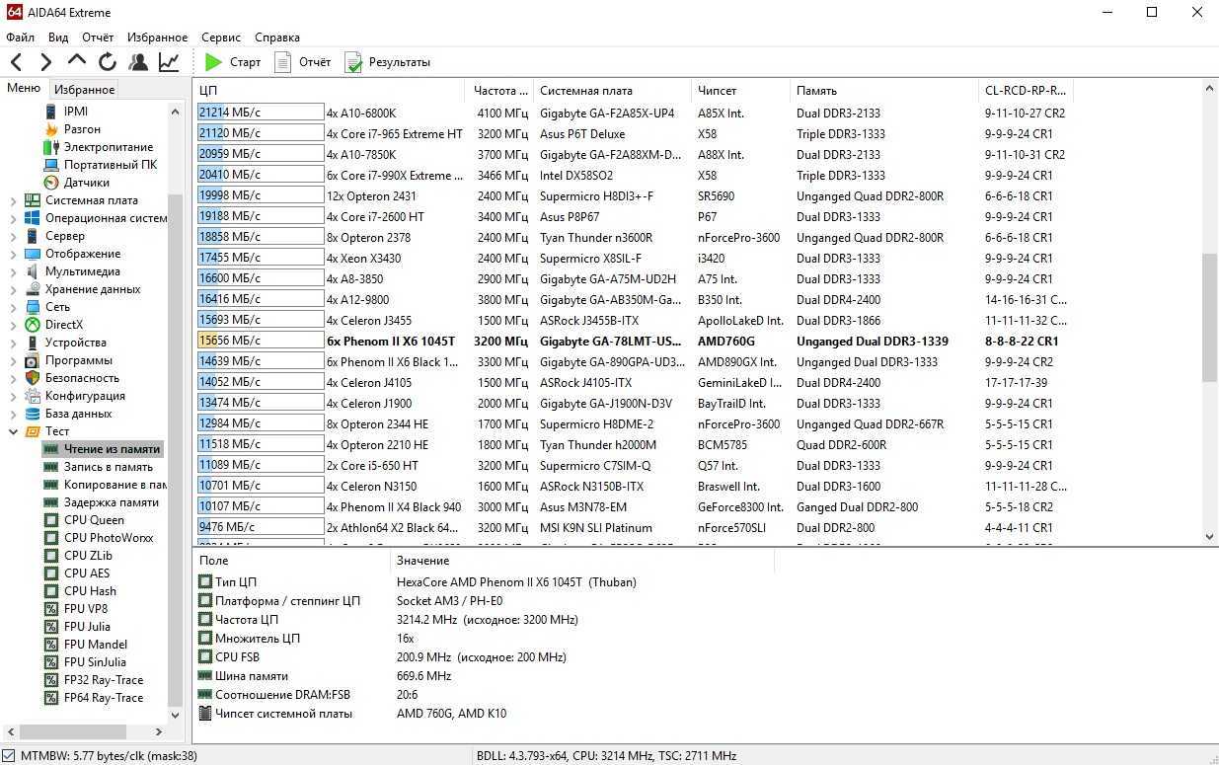Click the Back navigation arrow
Image resolution: width=1219 pixels, height=765 pixels.
tap(17, 62)
